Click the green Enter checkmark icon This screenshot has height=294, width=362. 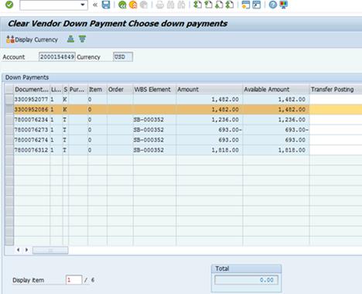9,5
